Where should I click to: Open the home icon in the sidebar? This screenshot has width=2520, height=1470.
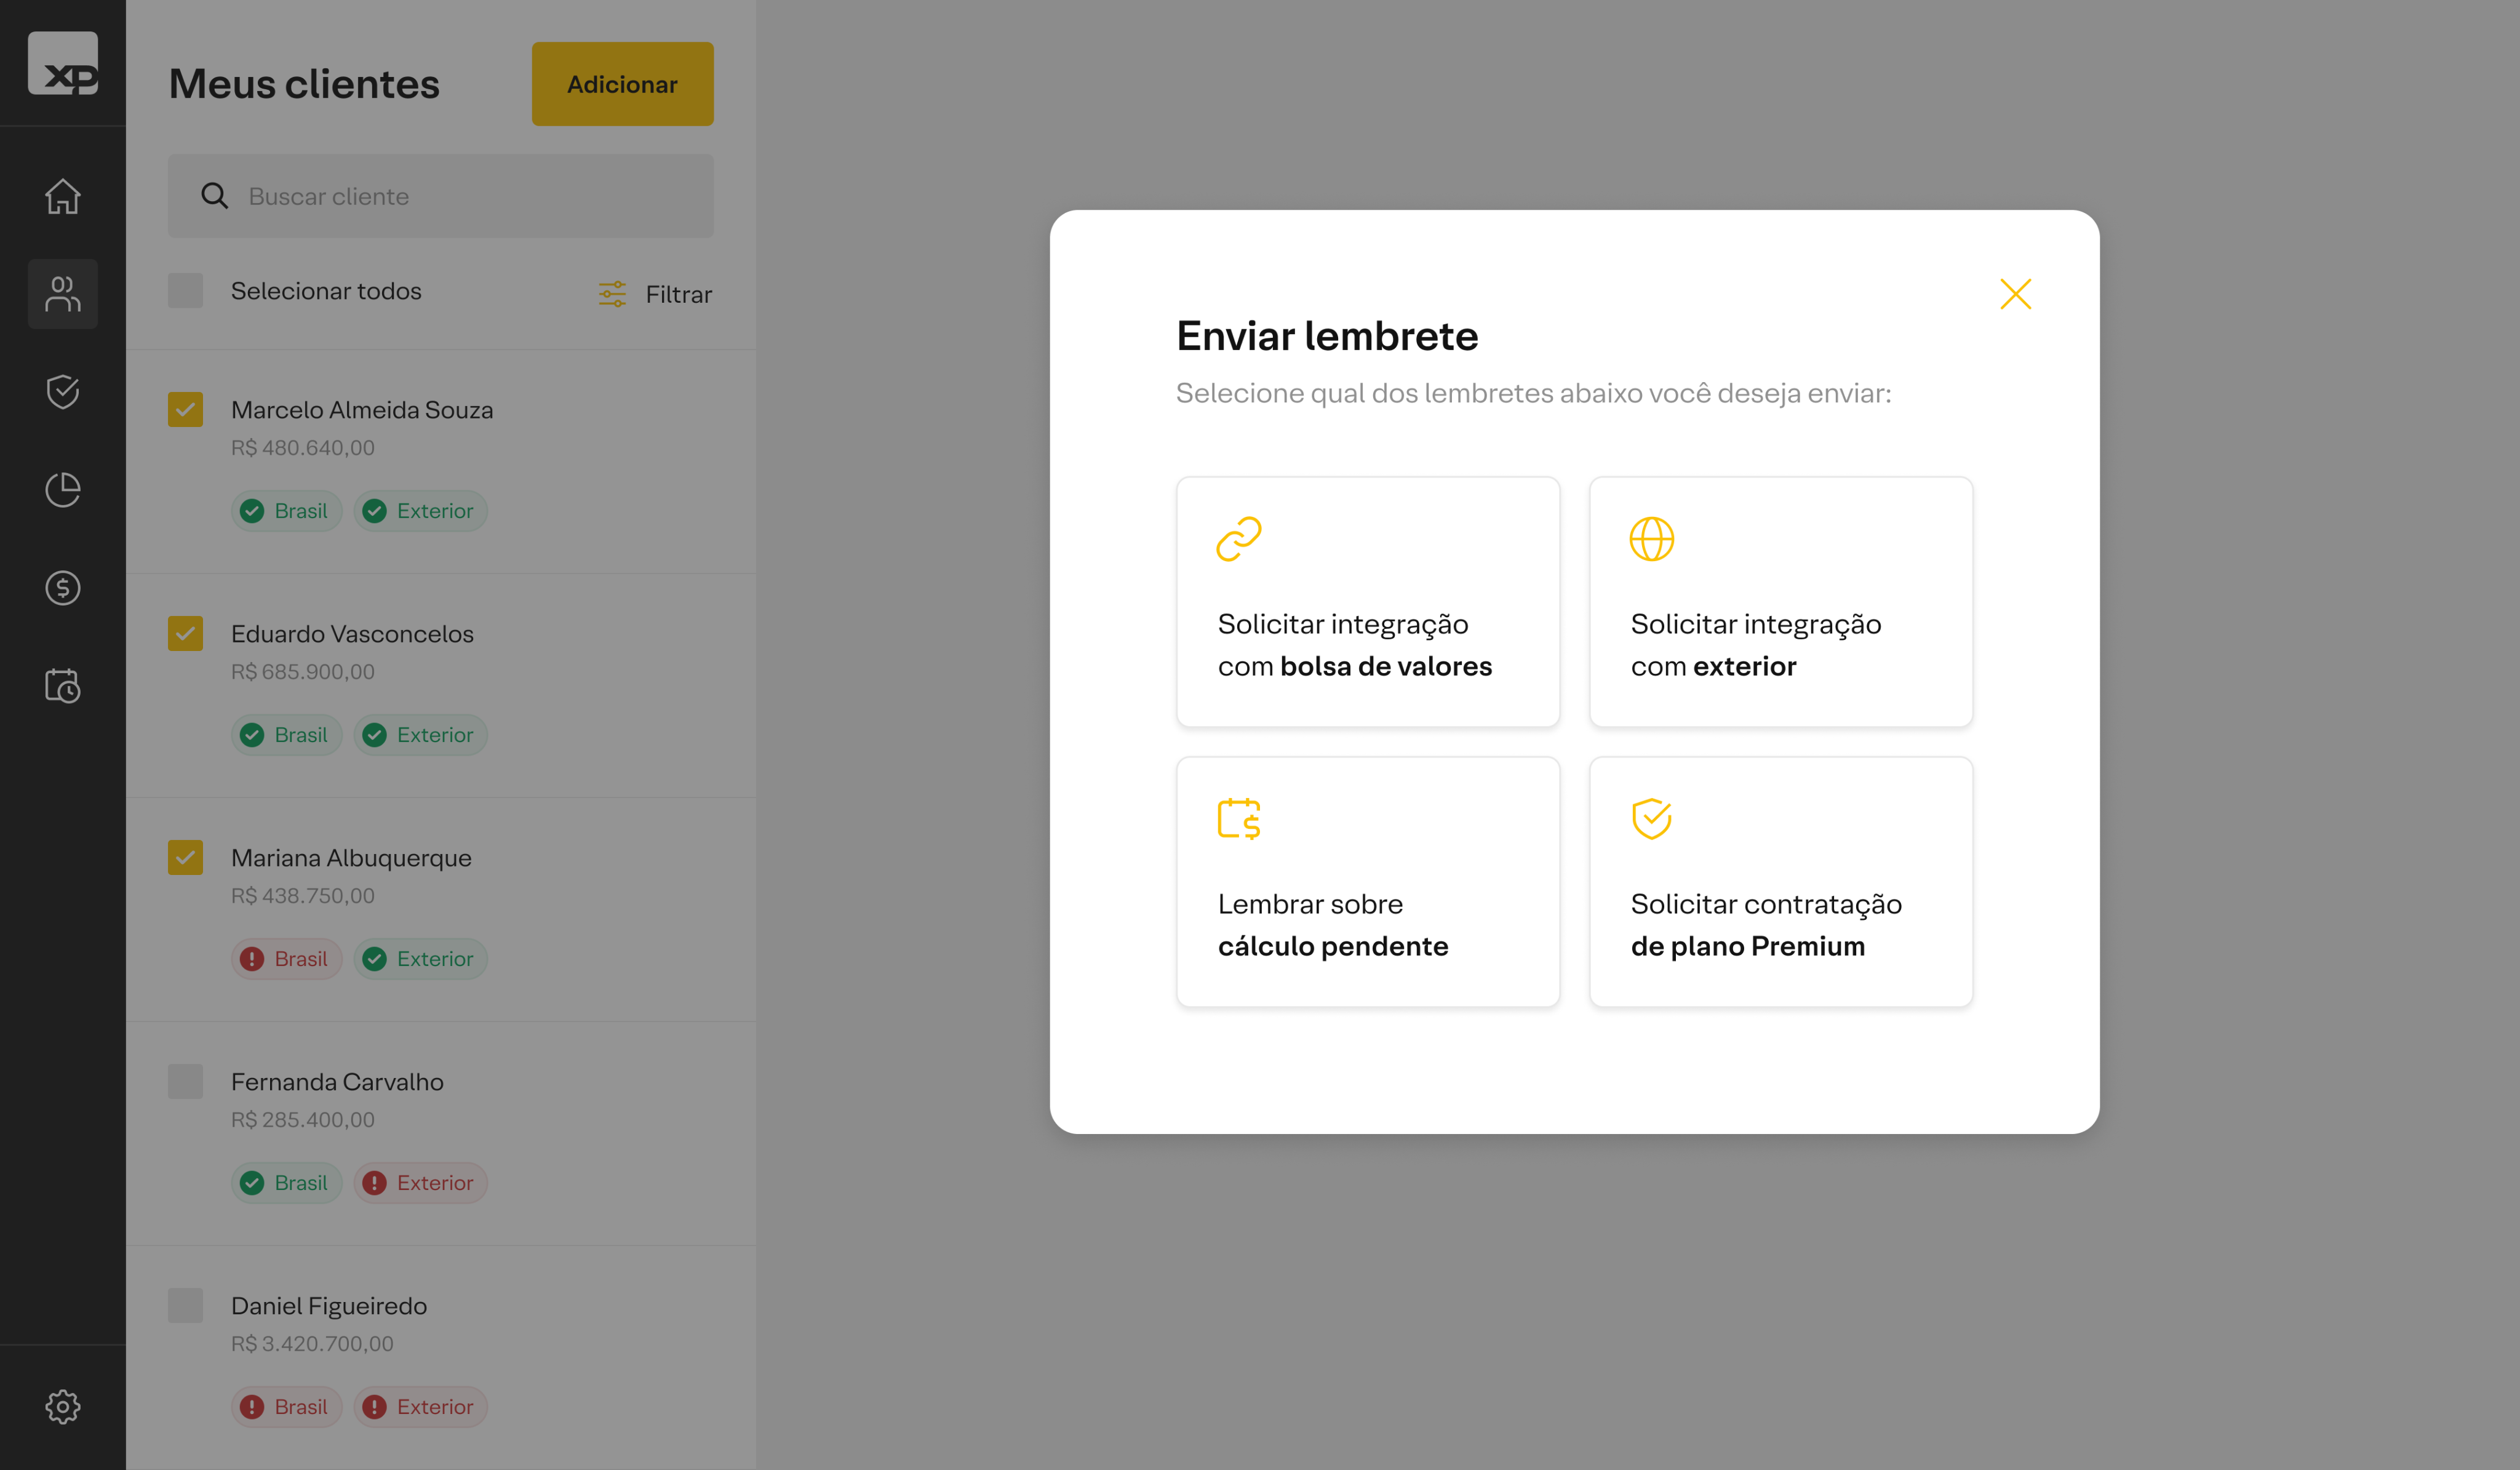63,196
